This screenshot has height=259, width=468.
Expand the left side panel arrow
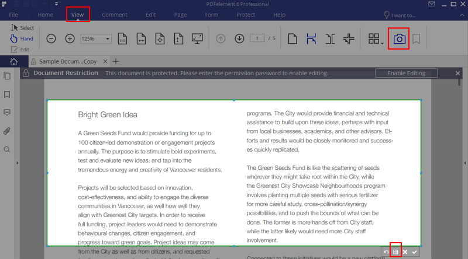[x=18, y=163]
